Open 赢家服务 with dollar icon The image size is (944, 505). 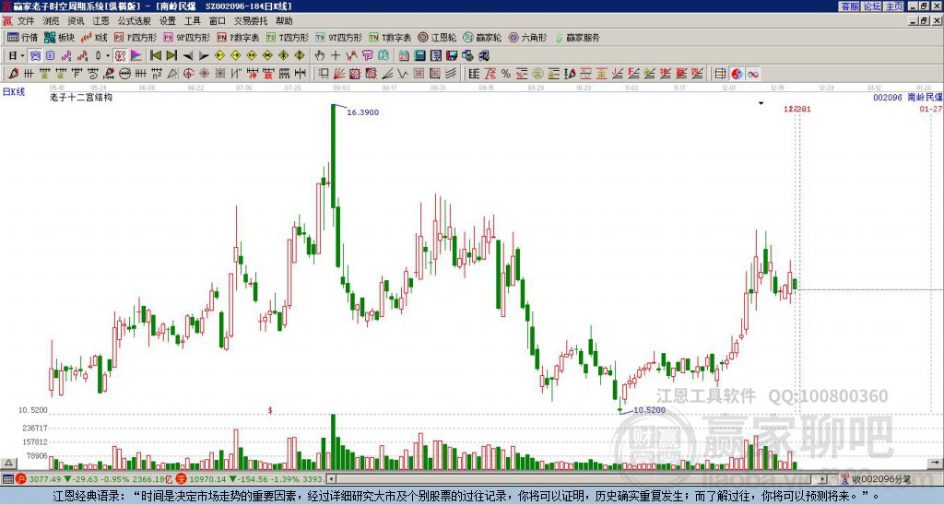coord(577,37)
